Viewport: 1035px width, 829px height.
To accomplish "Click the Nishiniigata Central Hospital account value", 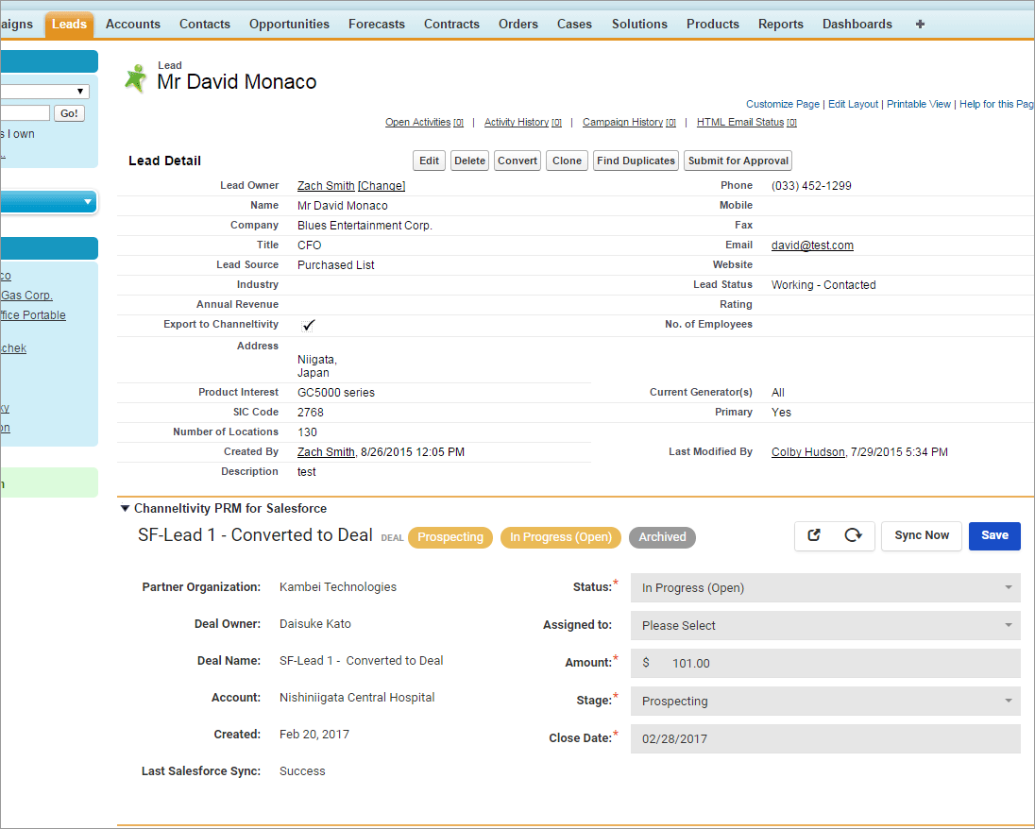I will tap(357, 697).
